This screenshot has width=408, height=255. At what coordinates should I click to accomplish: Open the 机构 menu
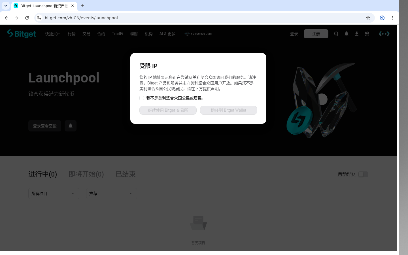pos(149,34)
